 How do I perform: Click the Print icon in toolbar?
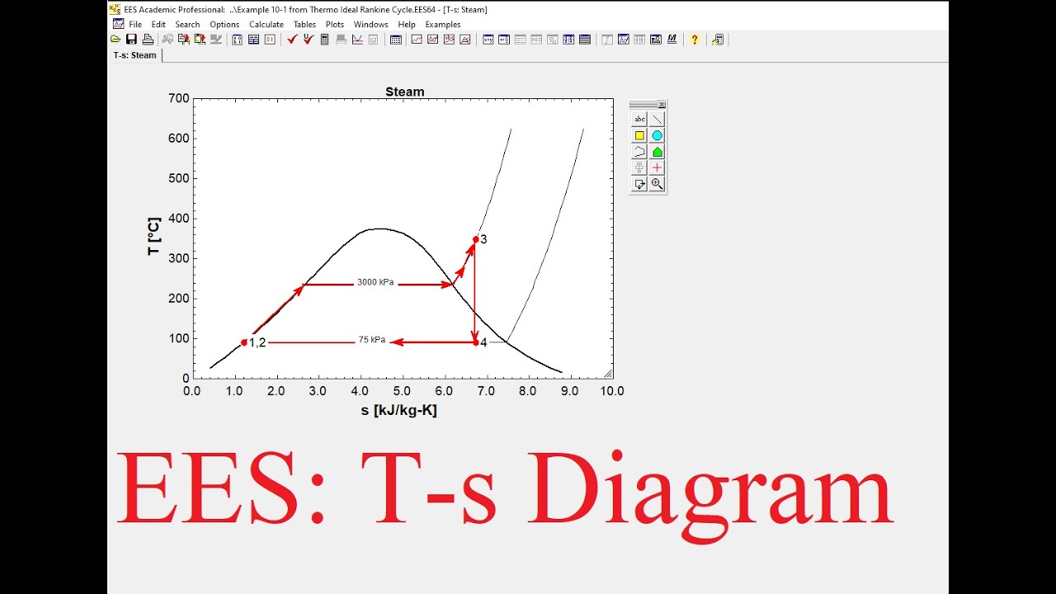[x=148, y=40]
